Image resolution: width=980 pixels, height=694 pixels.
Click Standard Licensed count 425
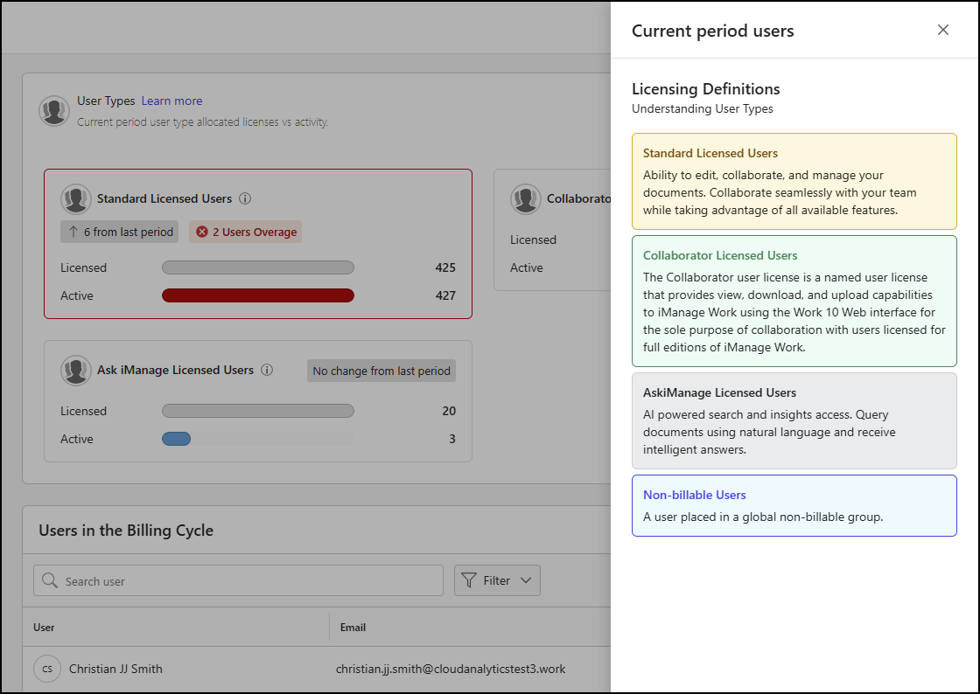(x=445, y=267)
